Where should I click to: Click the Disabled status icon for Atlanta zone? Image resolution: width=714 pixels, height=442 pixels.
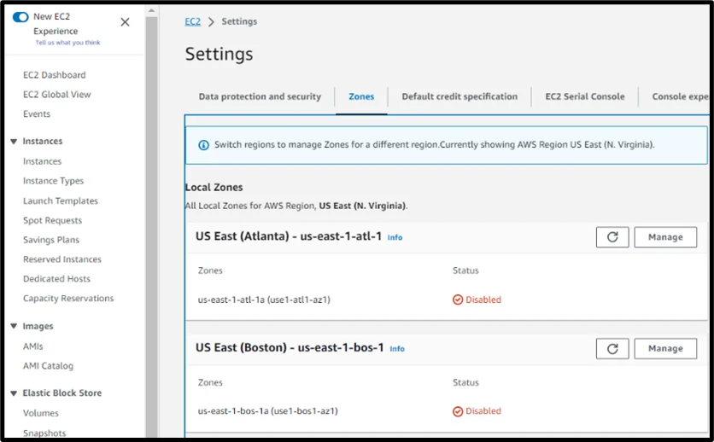tap(458, 300)
